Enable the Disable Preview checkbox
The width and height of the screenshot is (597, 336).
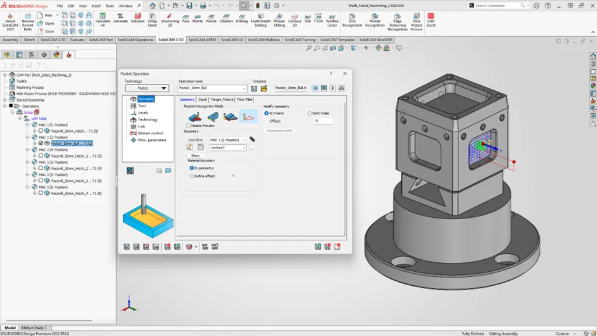(x=188, y=125)
